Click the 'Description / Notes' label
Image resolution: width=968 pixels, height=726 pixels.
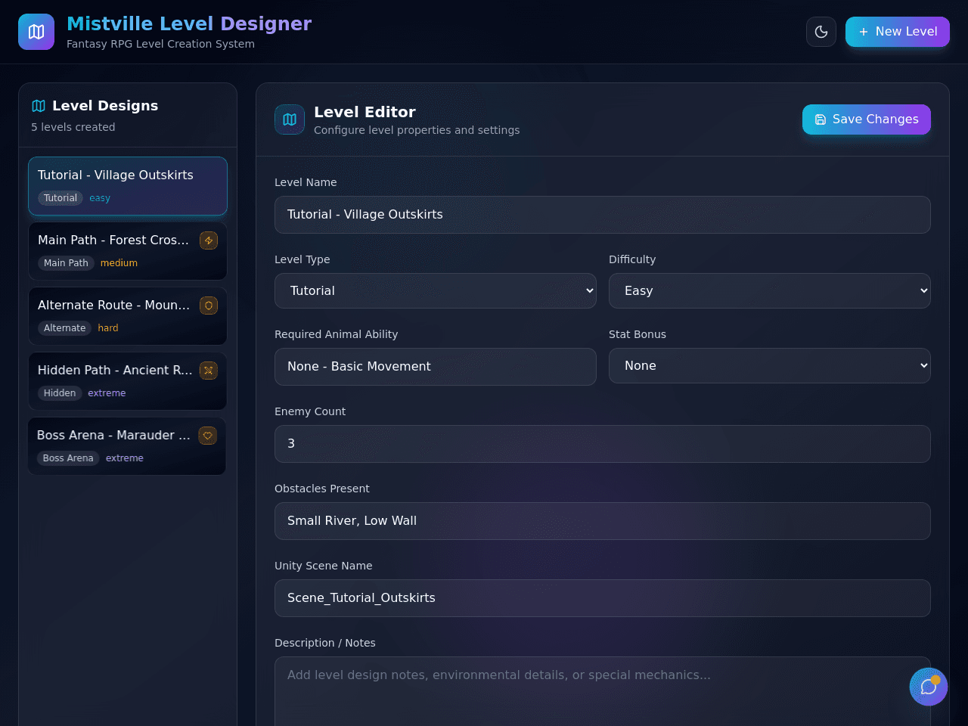coord(325,643)
